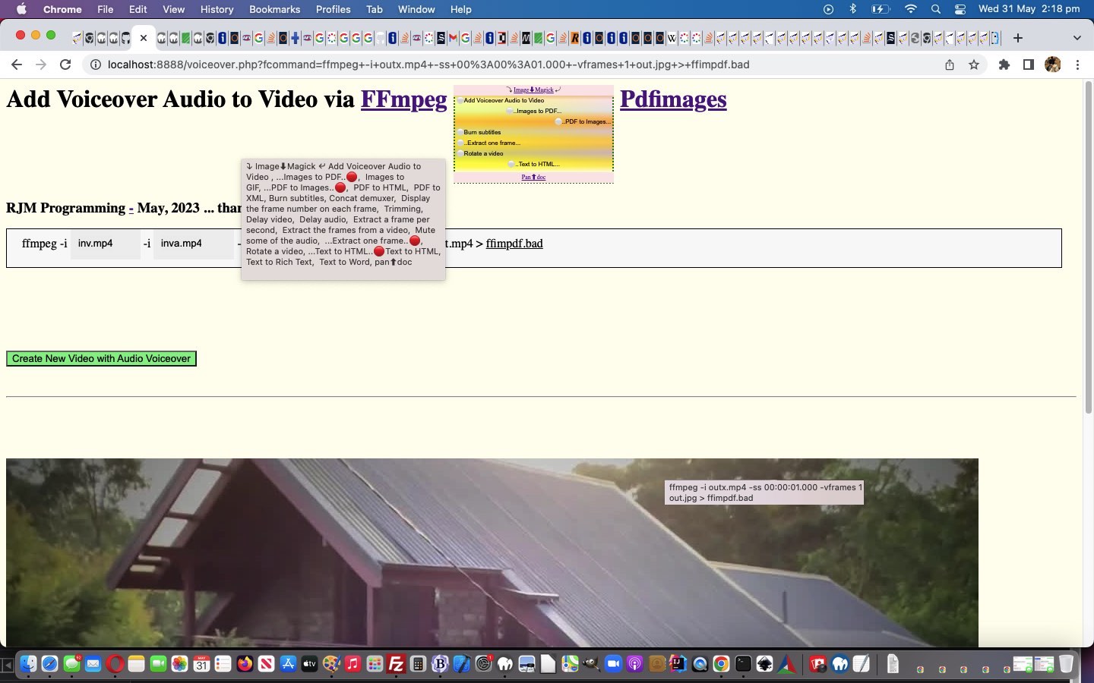This screenshot has height=683, width=1094.
Task: Open Safari from the Dock
Action: coord(49,664)
